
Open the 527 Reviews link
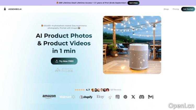pos(116,90)
